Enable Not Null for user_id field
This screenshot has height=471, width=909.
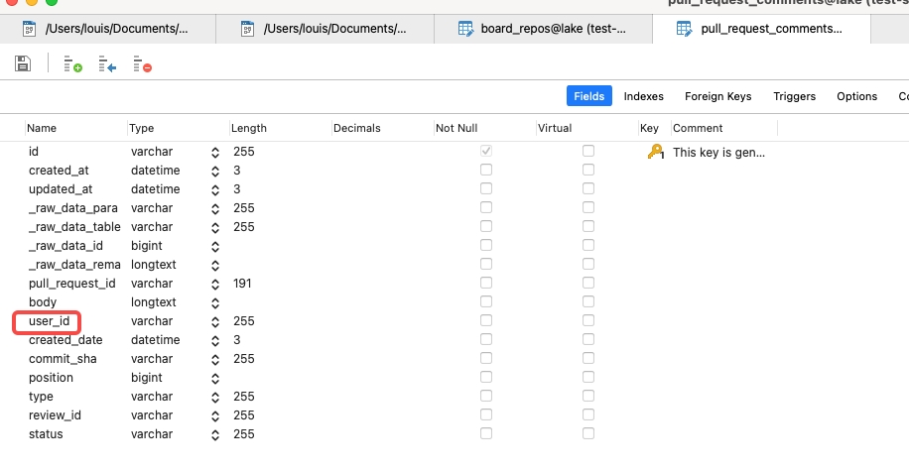[x=486, y=320]
